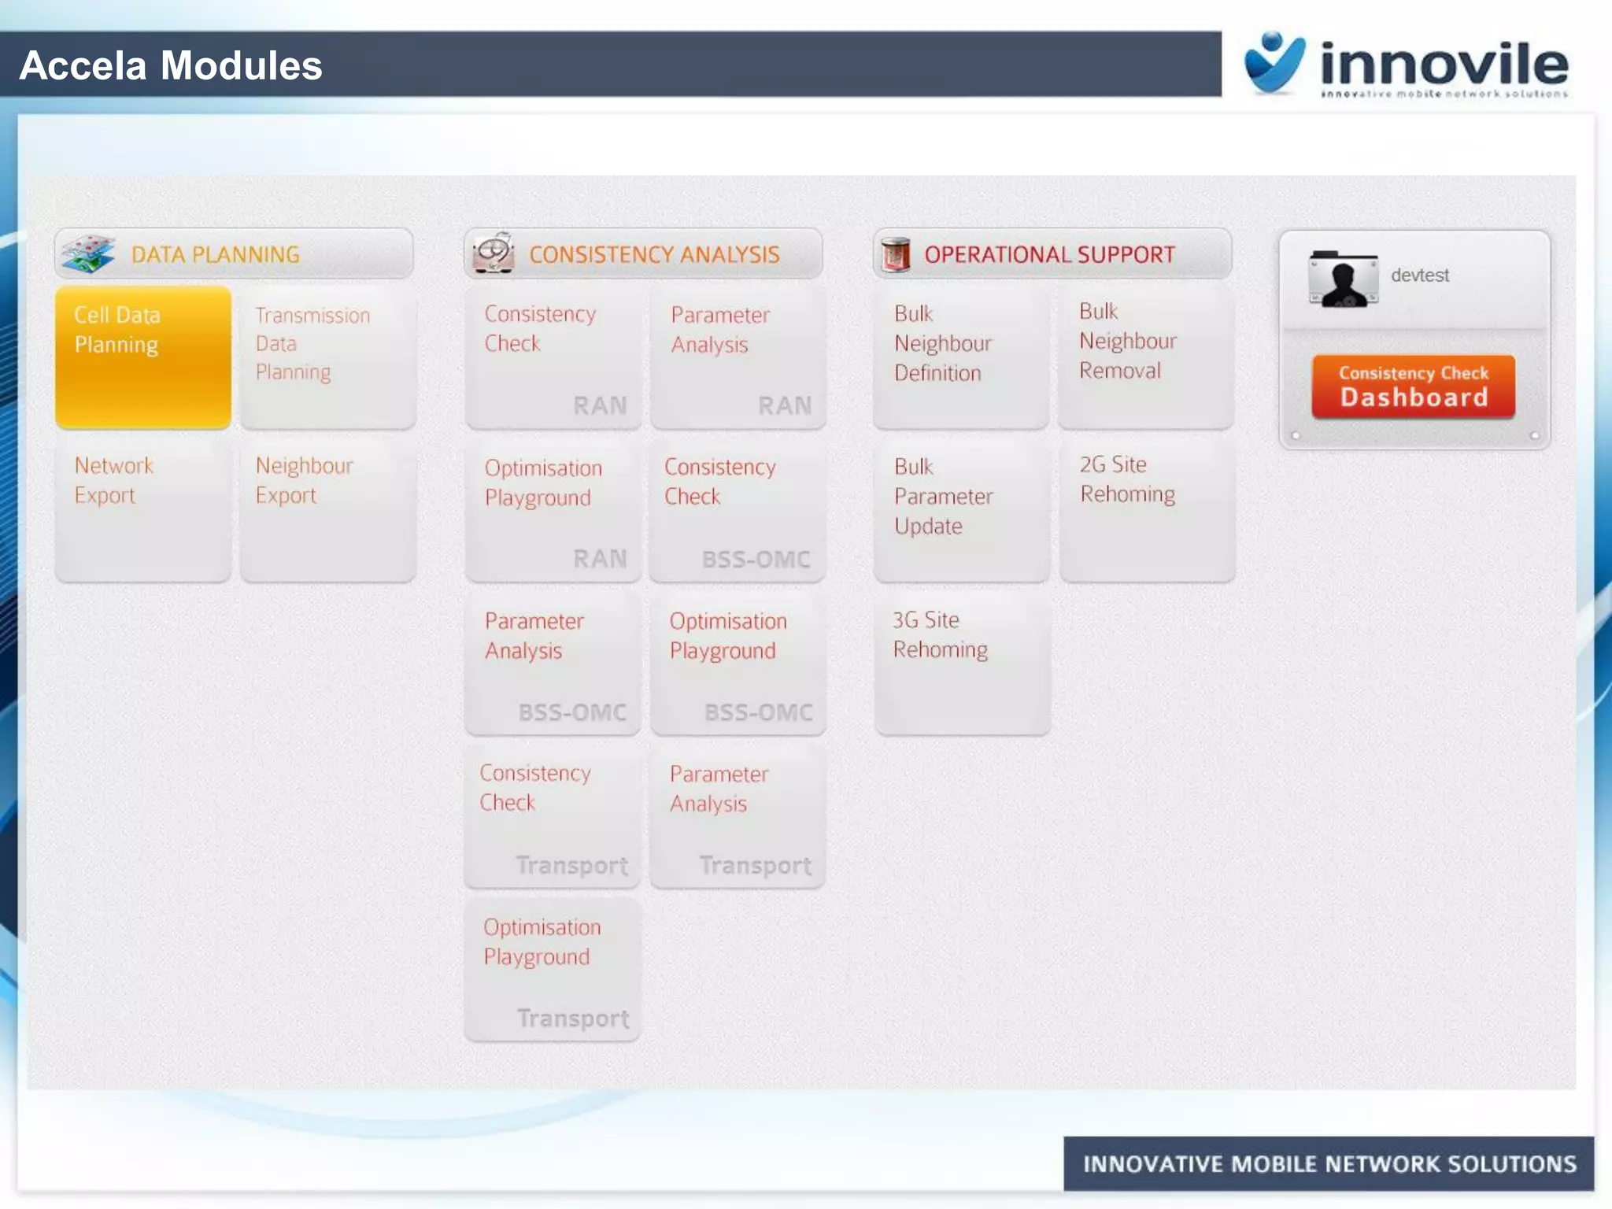Click the innovile logo

[x=1407, y=65]
